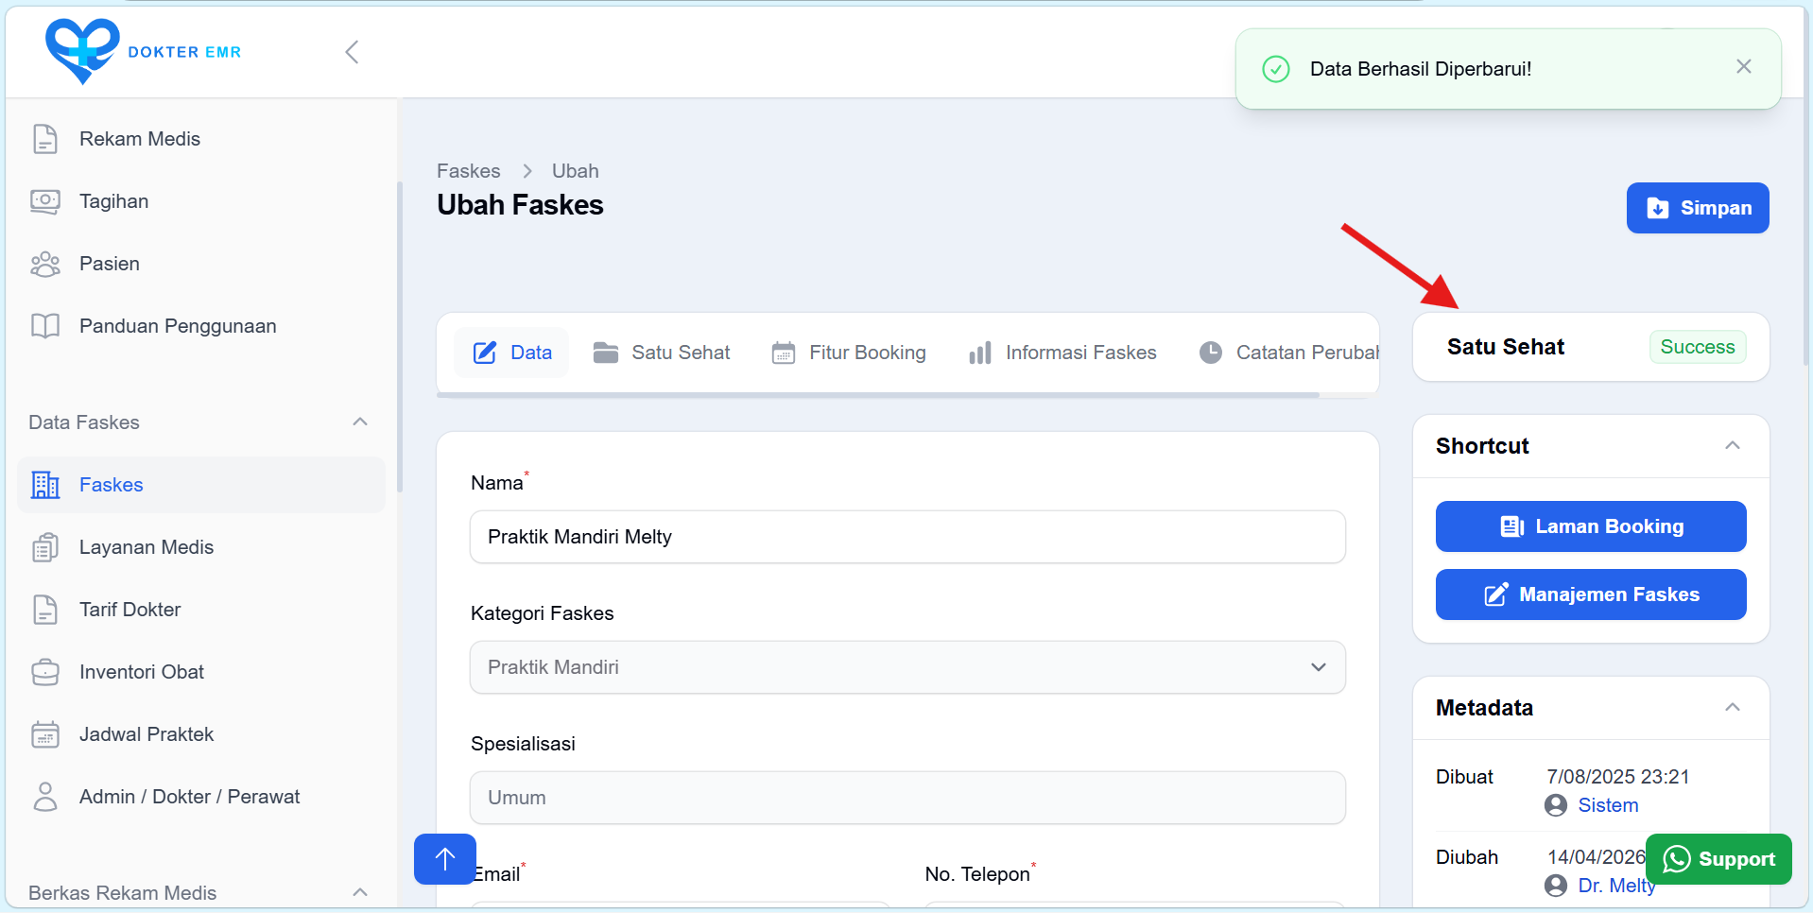
Task: Go to Tarif Dokter
Action: 201,610
